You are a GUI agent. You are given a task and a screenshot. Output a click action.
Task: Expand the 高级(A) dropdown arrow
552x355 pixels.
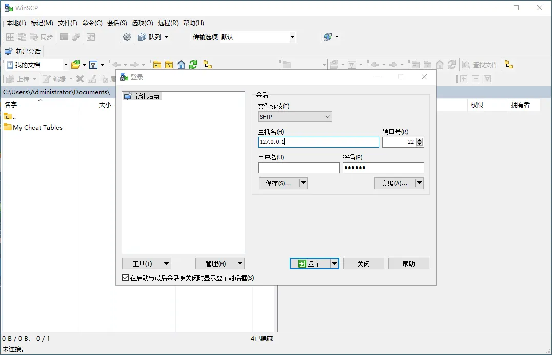419,183
